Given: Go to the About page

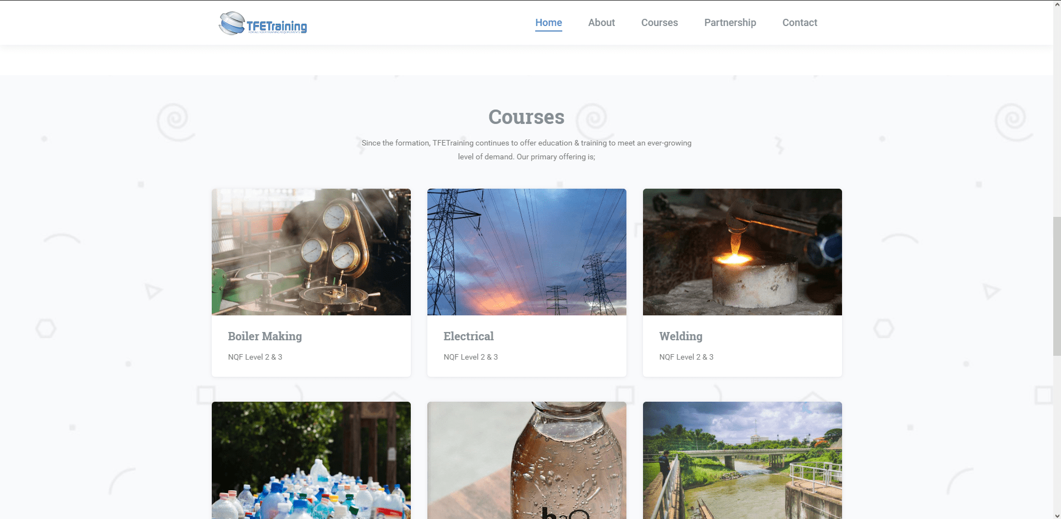Looking at the screenshot, I should click(602, 23).
